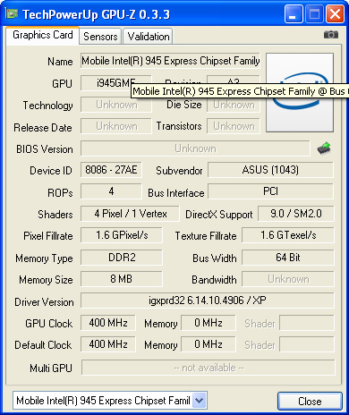Click the Memory Type label
The image size is (349, 415).
(44, 258)
